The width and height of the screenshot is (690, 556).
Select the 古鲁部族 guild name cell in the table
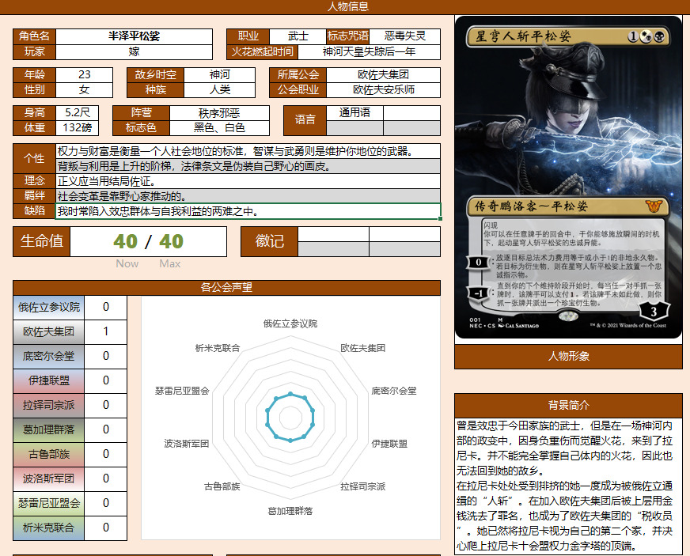48,454
